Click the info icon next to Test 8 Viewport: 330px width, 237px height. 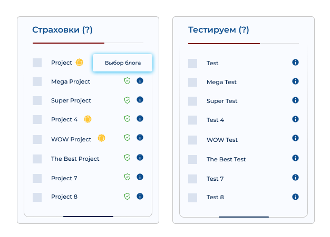point(296,197)
